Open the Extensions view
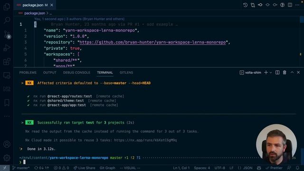 pos(7,61)
